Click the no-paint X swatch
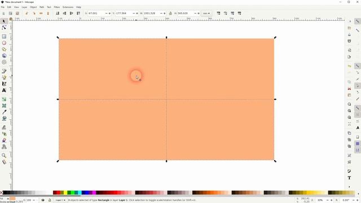 tap(1, 193)
